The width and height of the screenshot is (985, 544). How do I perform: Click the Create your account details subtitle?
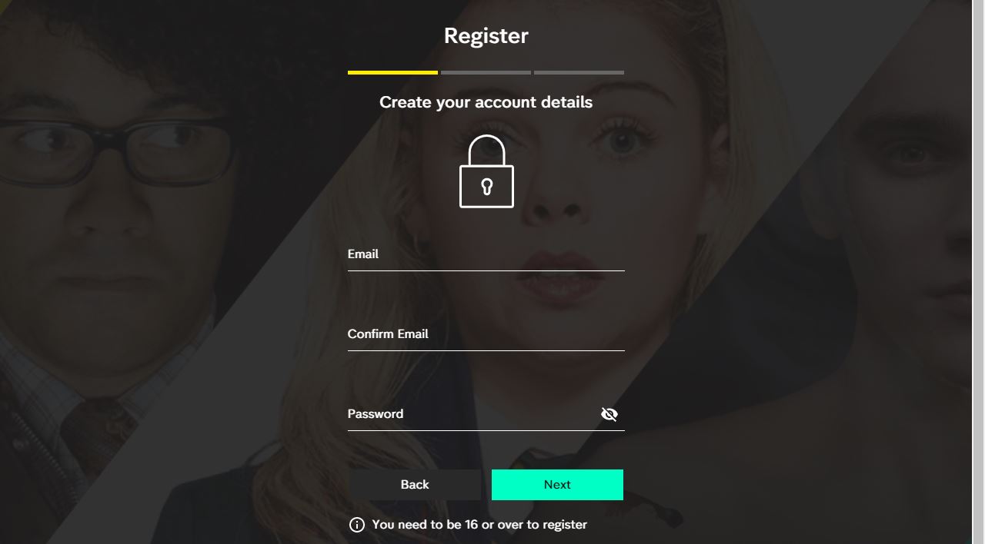[486, 101]
